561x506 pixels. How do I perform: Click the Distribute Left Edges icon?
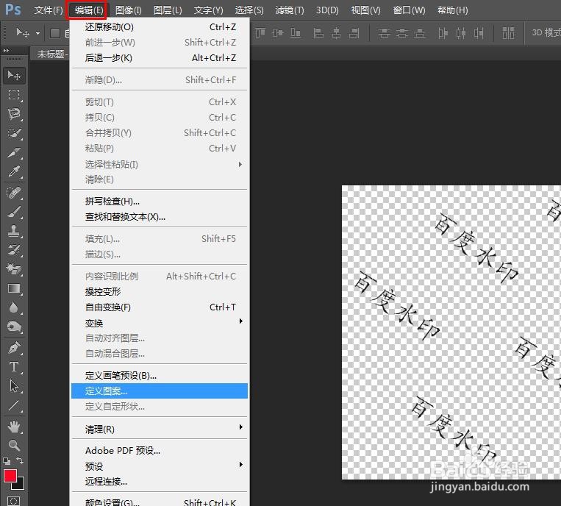pos(443,33)
